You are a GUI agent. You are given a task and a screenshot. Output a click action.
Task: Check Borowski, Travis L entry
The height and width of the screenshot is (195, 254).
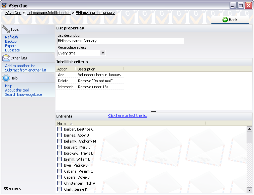tap(60, 153)
